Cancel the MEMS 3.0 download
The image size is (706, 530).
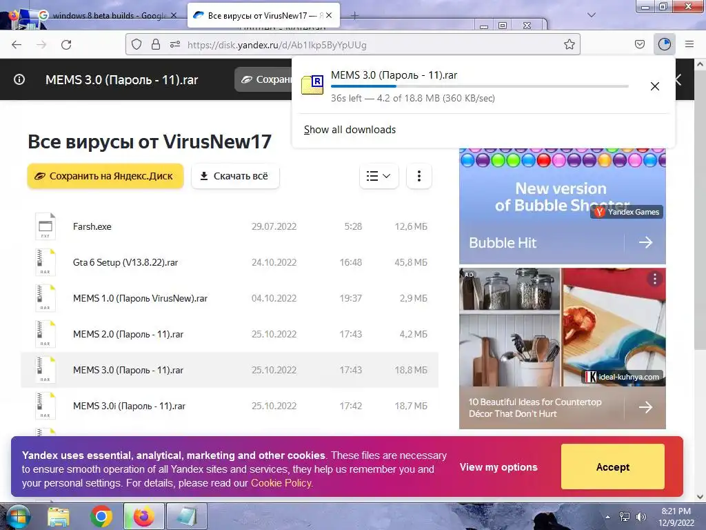click(x=655, y=86)
